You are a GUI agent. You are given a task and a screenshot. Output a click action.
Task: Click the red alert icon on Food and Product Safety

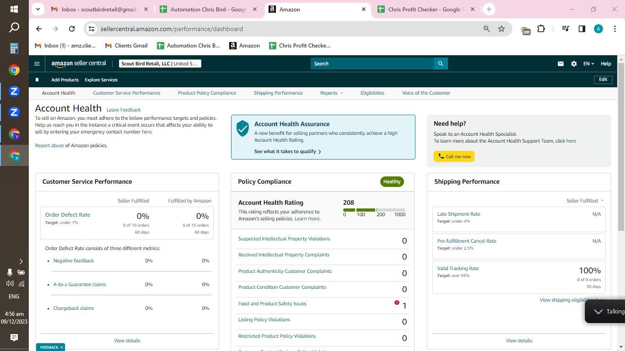[397, 303]
